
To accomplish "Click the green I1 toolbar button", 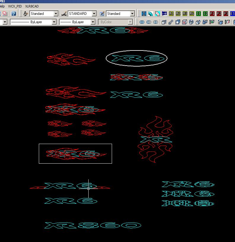I will [x=199, y=14].
